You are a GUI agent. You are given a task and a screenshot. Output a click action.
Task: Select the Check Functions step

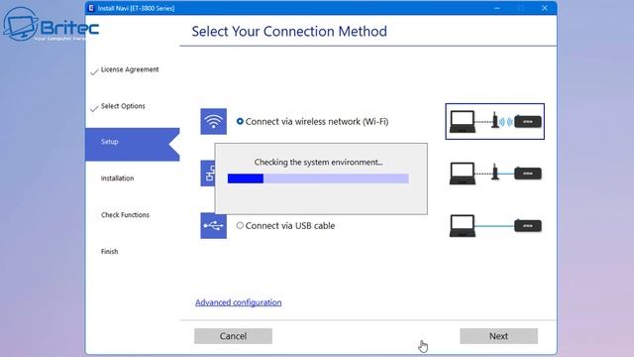pos(125,214)
